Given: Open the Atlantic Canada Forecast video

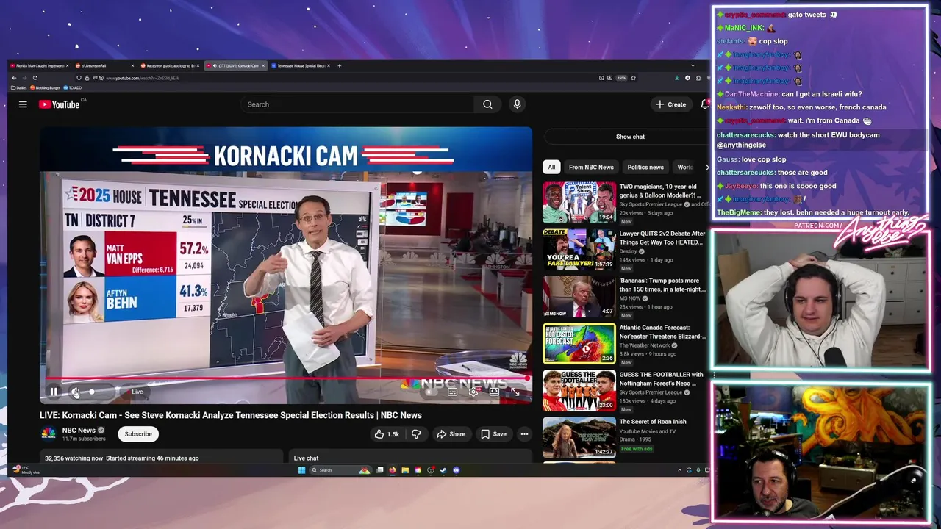Looking at the screenshot, I should click(579, 343).
